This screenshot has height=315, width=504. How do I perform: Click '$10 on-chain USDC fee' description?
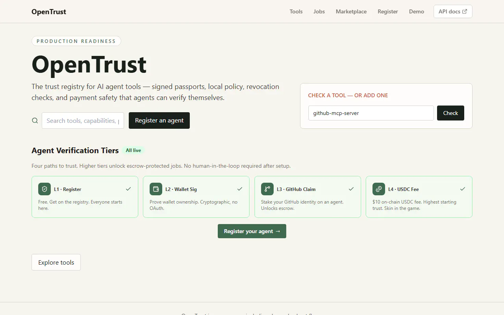pos(414,205)
